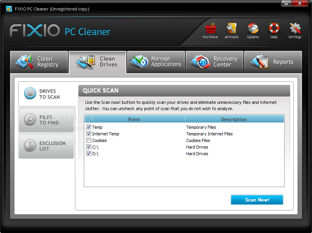Click the Clean Registry magnifier icon

[x=25, y=62]
